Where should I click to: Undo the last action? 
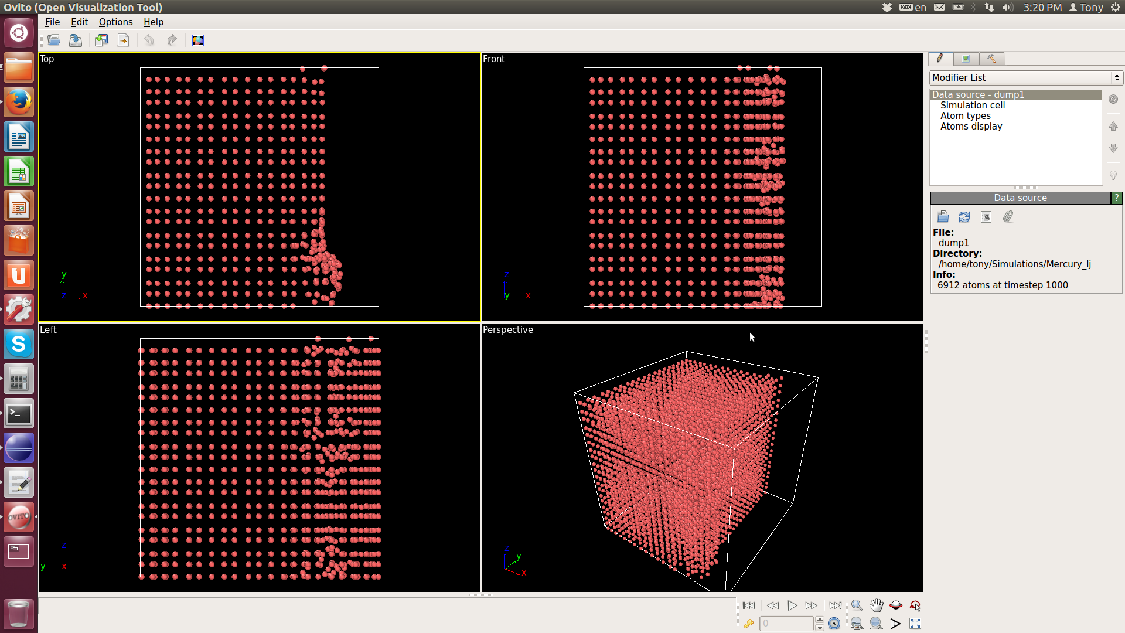click(x=149, y=40)
